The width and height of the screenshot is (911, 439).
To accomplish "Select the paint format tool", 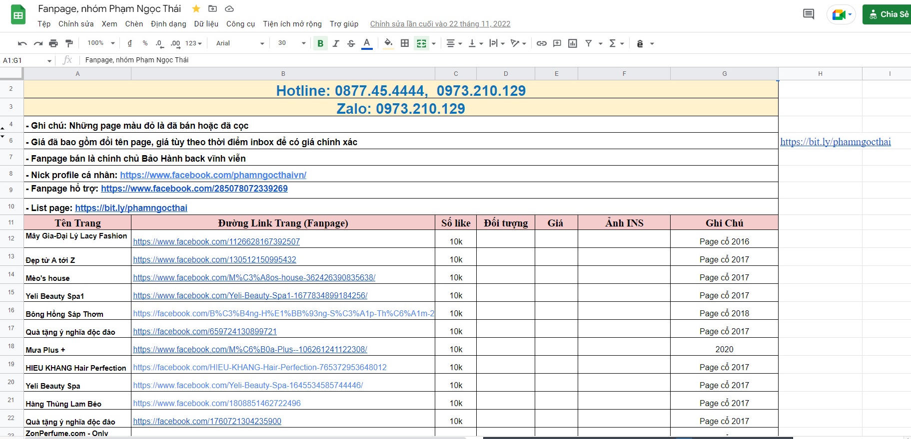I will (x=69, y=43).
